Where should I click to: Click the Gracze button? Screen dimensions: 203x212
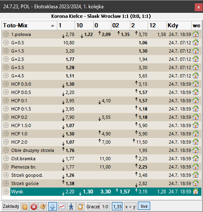click(93, 207)
